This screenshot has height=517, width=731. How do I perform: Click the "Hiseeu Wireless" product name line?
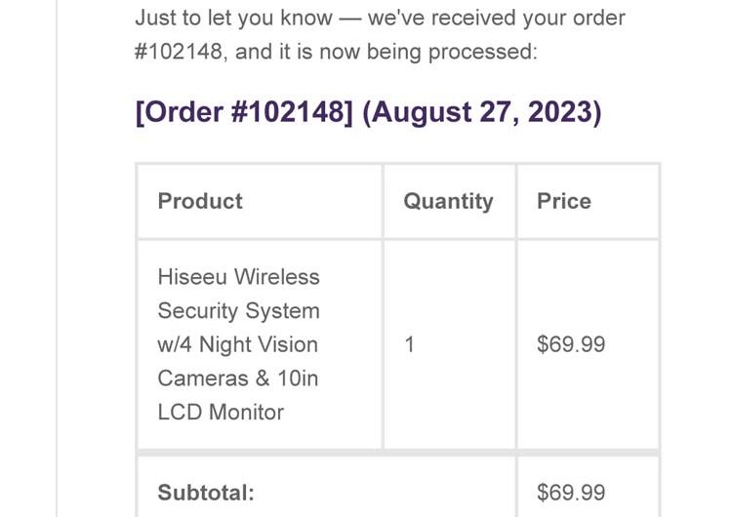click(238, 276)
